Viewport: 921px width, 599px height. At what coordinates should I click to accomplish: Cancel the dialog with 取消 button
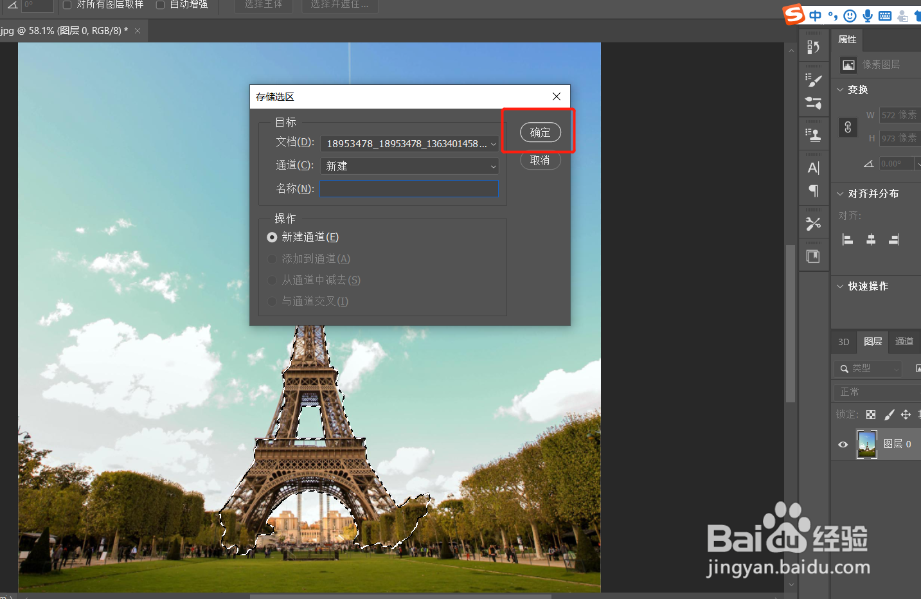[541, 160]
